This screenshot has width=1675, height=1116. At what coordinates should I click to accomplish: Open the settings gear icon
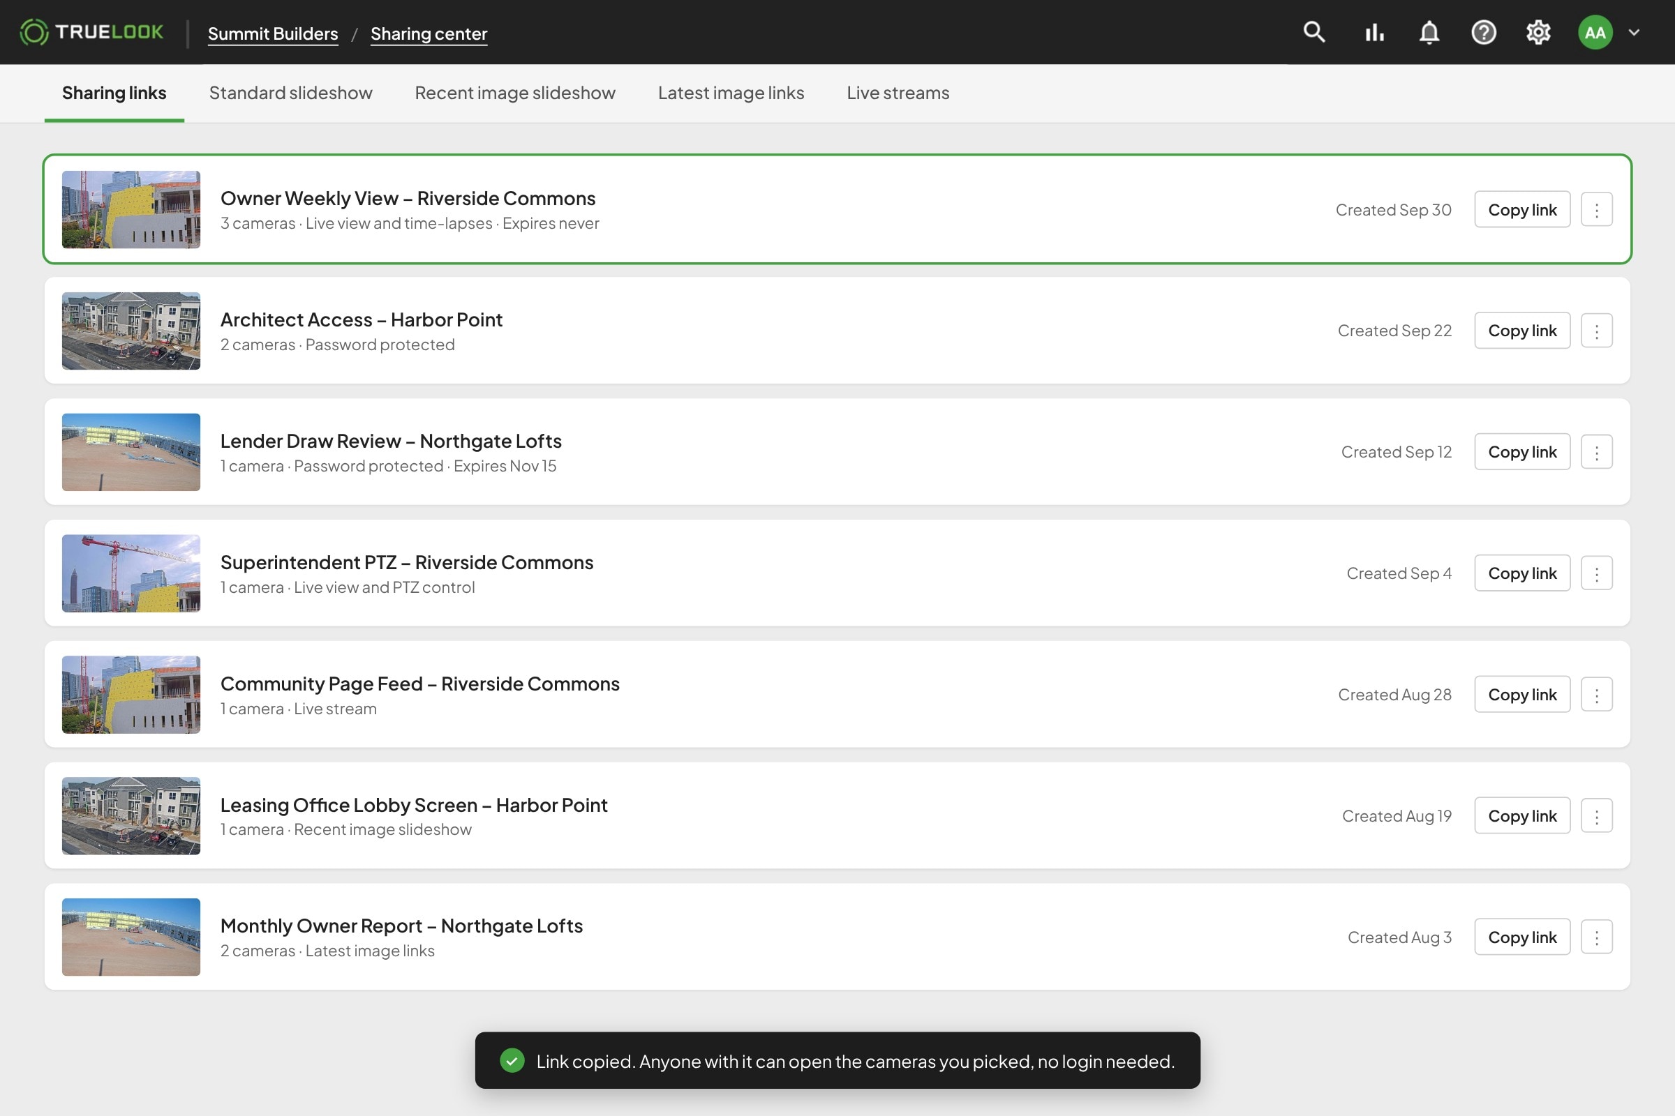pos(1538,32)
